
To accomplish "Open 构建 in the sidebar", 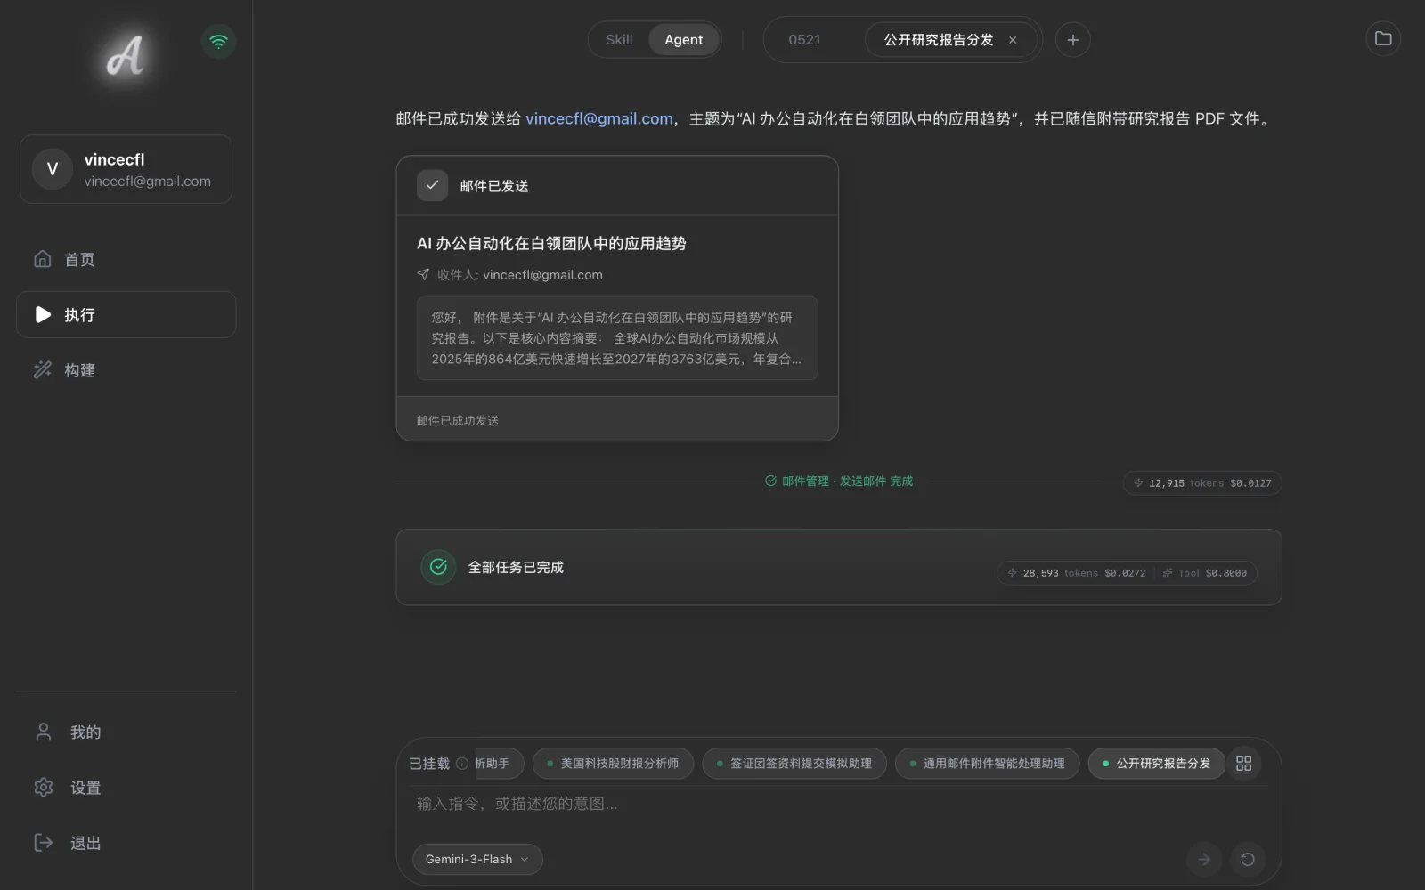I will (x=126, y=370).
